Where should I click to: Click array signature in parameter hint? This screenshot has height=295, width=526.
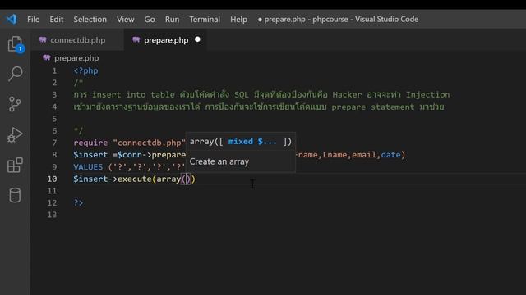241,142
